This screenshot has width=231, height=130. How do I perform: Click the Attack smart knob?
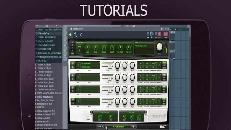(87, 48)
